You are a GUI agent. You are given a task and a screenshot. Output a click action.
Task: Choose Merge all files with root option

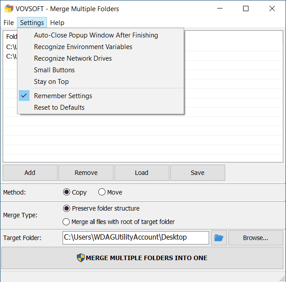(66, 222)
